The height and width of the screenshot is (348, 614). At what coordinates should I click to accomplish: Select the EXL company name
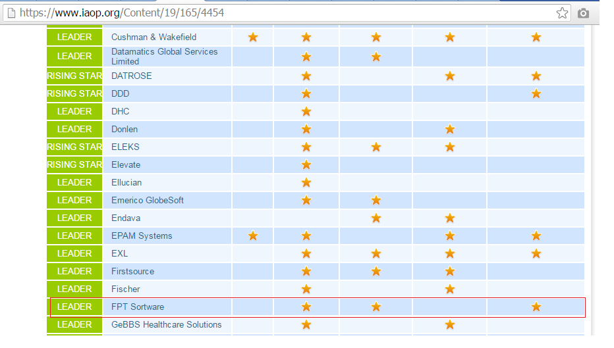pyautogui.click(x=119, y=254)
